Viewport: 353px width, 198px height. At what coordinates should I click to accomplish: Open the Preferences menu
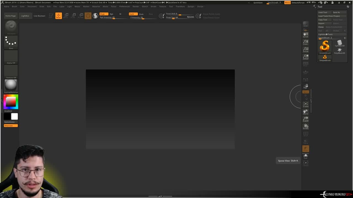click(124, 6)
